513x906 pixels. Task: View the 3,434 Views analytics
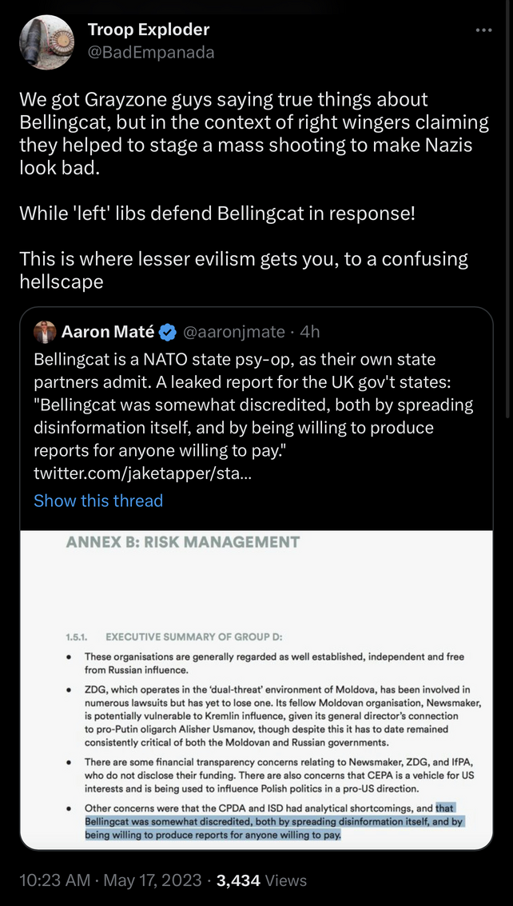coord(261,880)
